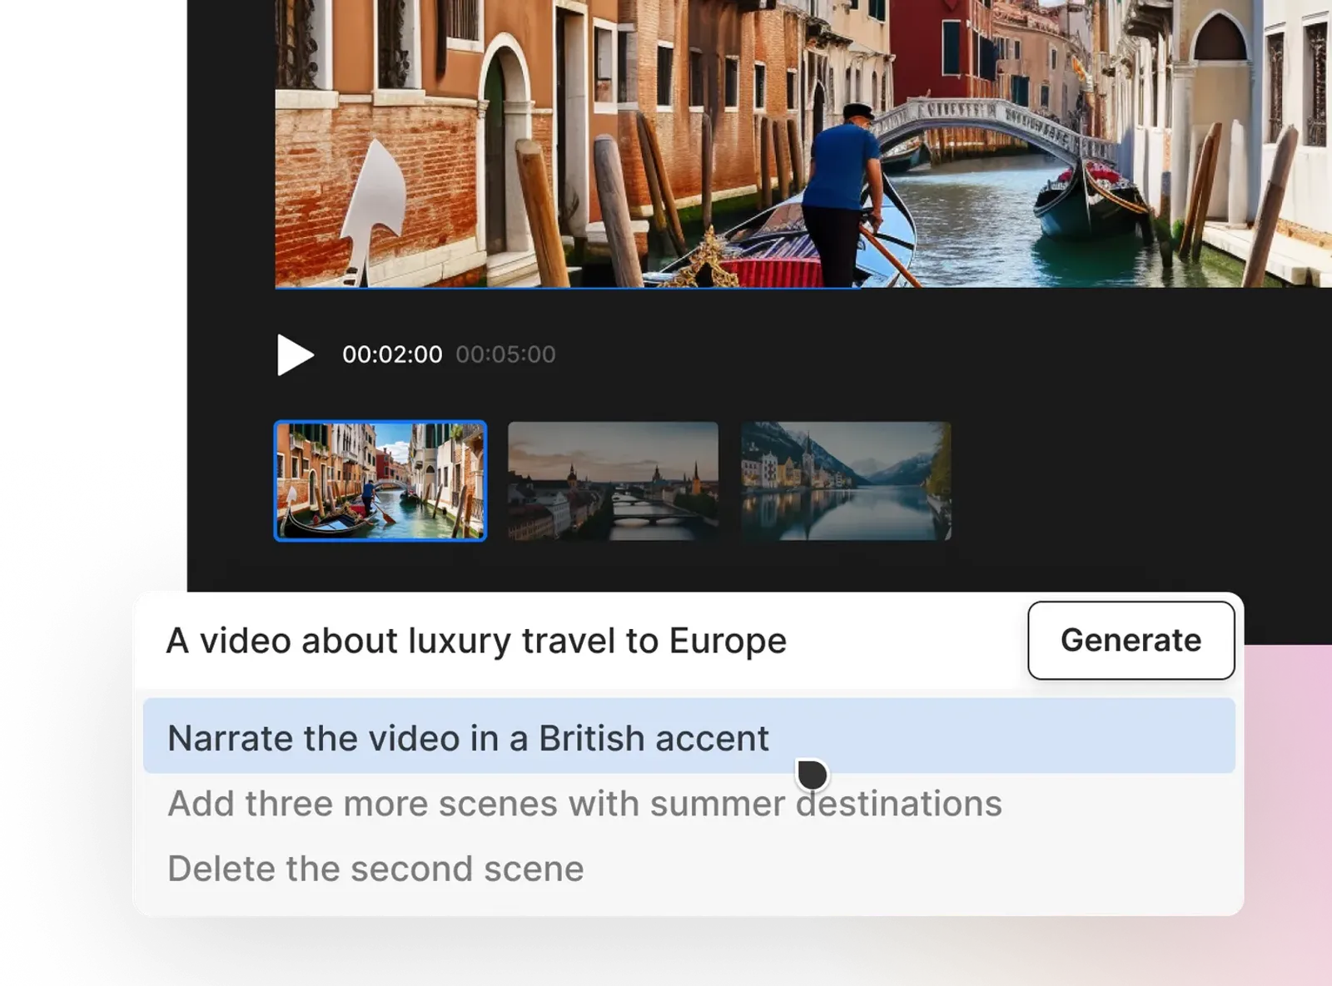Click the 00:02:00 current time display
This screenshot has height=986, width=1332.
coord(393,354)
